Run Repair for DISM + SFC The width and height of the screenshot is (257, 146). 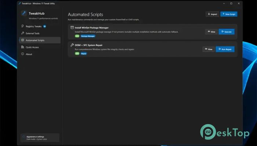coord(225,49)
